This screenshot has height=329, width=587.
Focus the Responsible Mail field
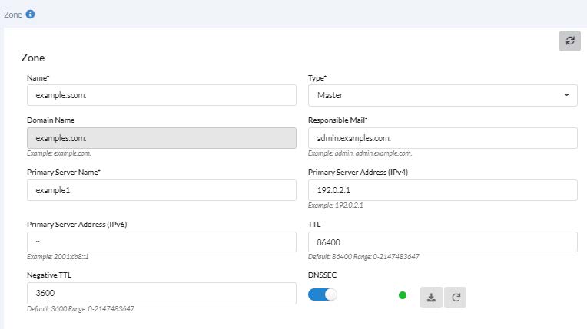(443, 138)
